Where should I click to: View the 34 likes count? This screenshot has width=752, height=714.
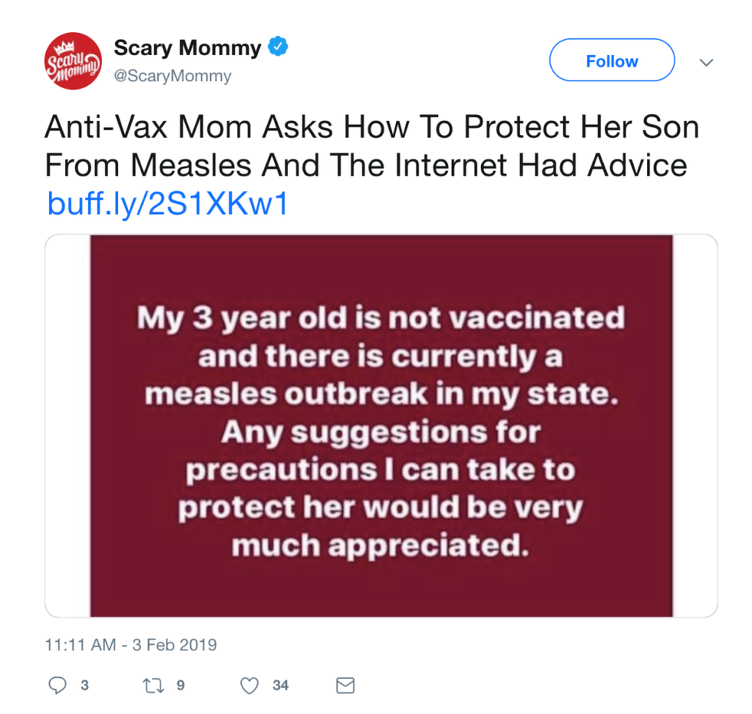pos(281,686)
